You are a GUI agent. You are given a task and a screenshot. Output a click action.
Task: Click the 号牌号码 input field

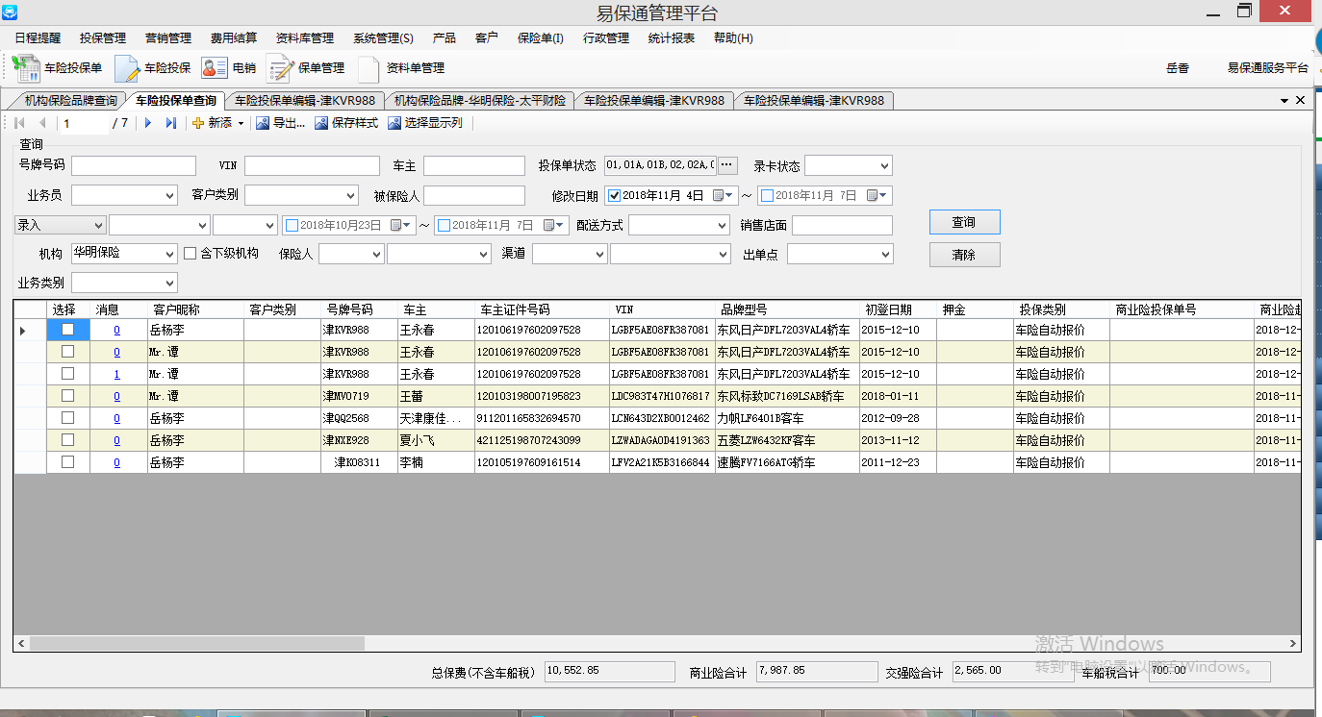(133, 166)
